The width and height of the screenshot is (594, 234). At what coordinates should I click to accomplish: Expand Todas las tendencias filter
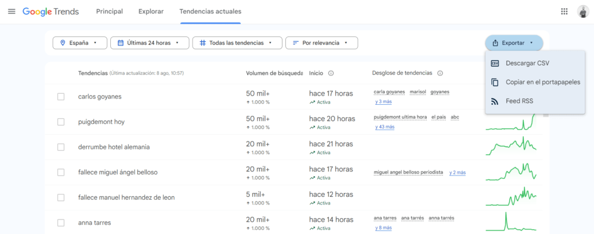[x=237, y=43]
